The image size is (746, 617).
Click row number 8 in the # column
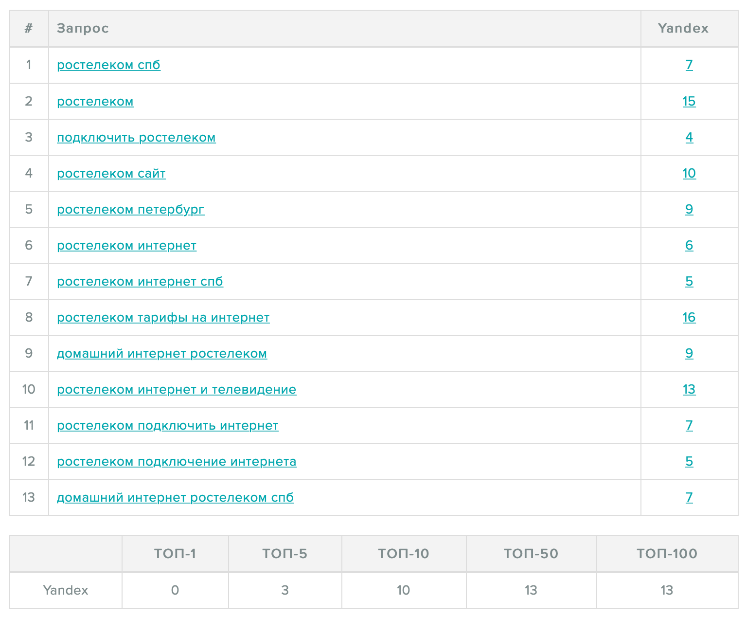29,317
